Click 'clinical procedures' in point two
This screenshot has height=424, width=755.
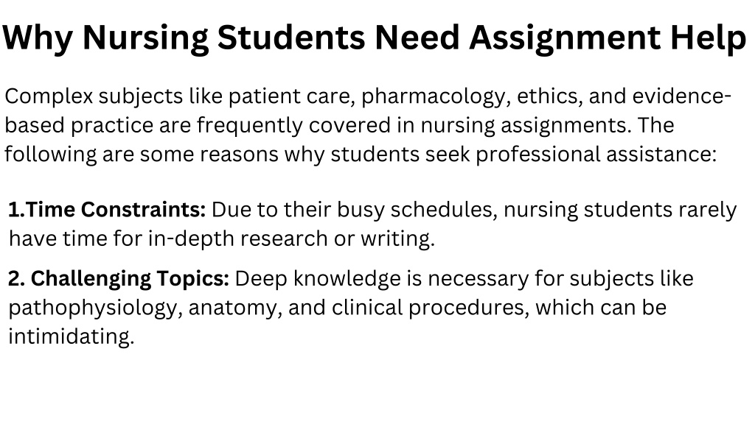point(431,308)
